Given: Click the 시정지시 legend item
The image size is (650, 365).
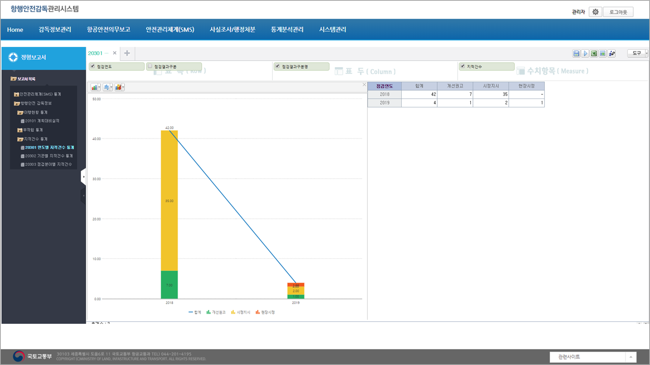Looking at the screenshot, I should 241,312.
